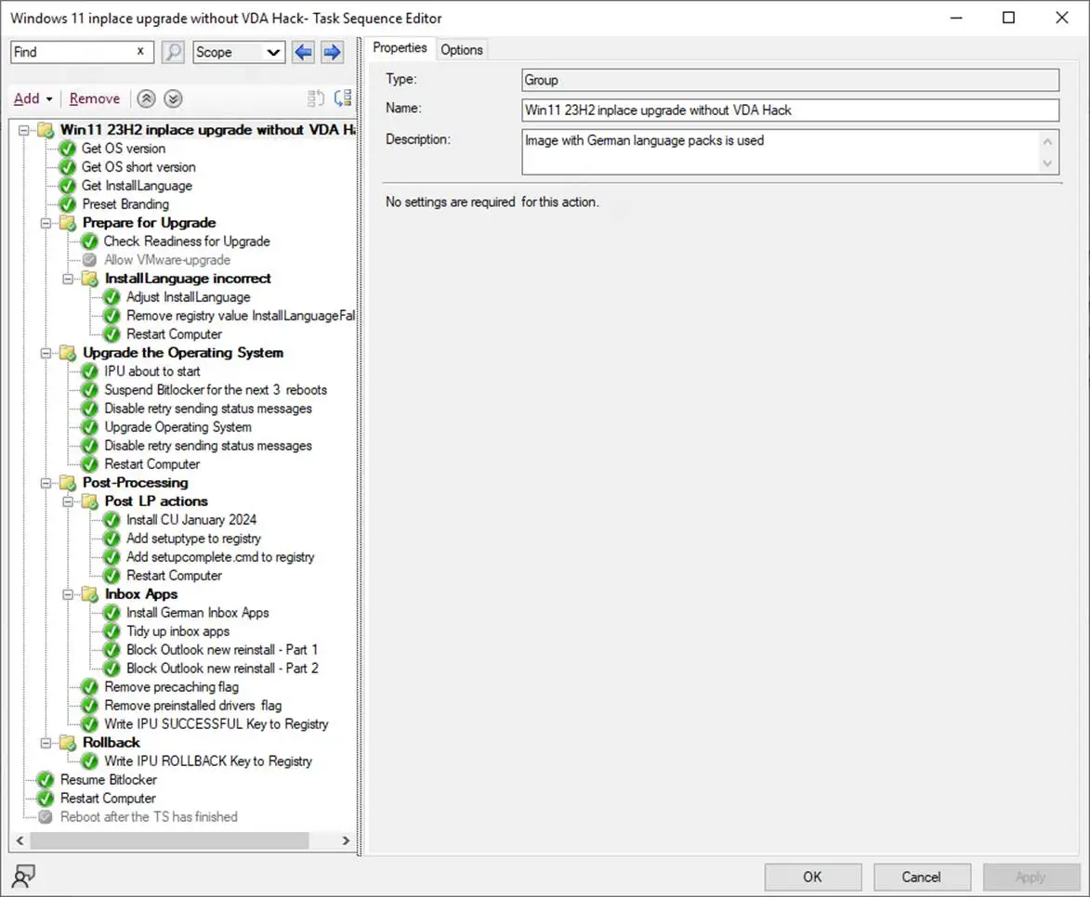Collapse the Inbox Apps group
The height and width of the screenshot is (897, 1090).
69,594
